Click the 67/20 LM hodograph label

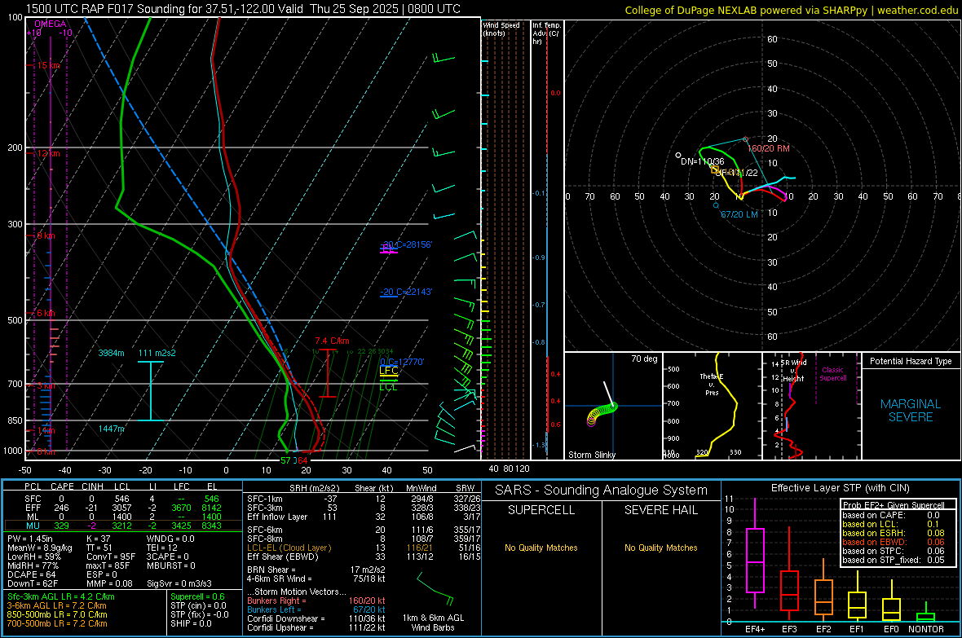[x=739, y=214]
